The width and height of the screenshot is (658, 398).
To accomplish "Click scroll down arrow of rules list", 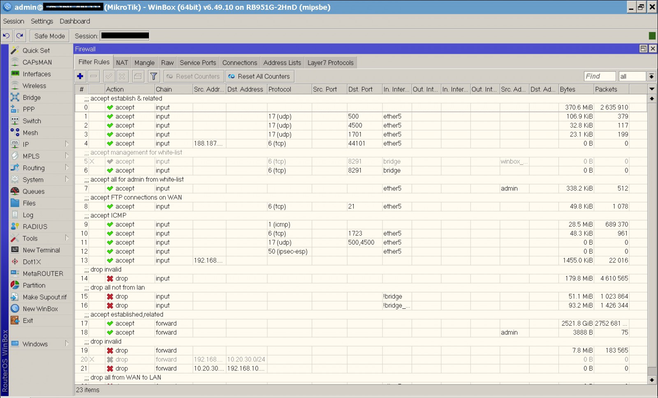I will click(x=652, y=380).
